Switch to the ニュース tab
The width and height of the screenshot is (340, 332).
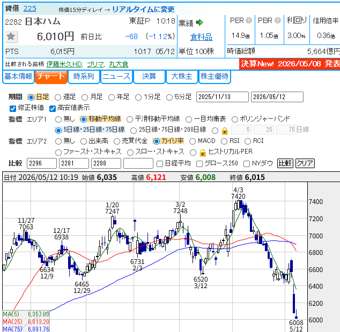[x=116, y=77]
